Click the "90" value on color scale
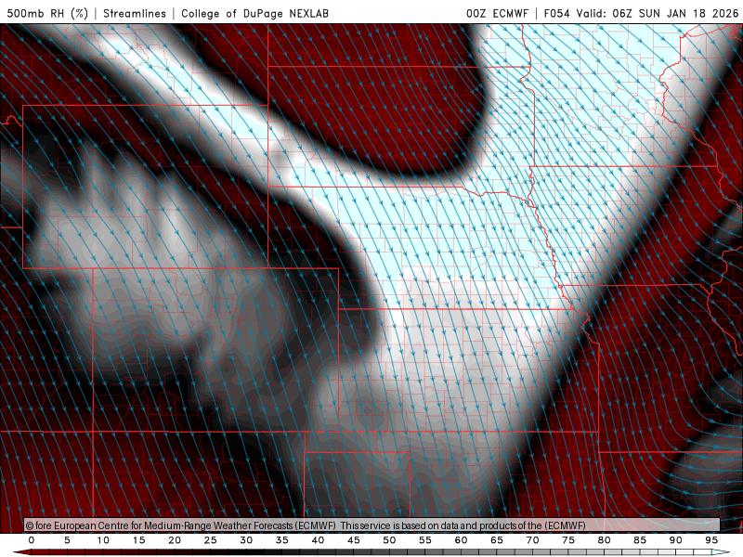743x557 pixels. [x=676, y=540]
